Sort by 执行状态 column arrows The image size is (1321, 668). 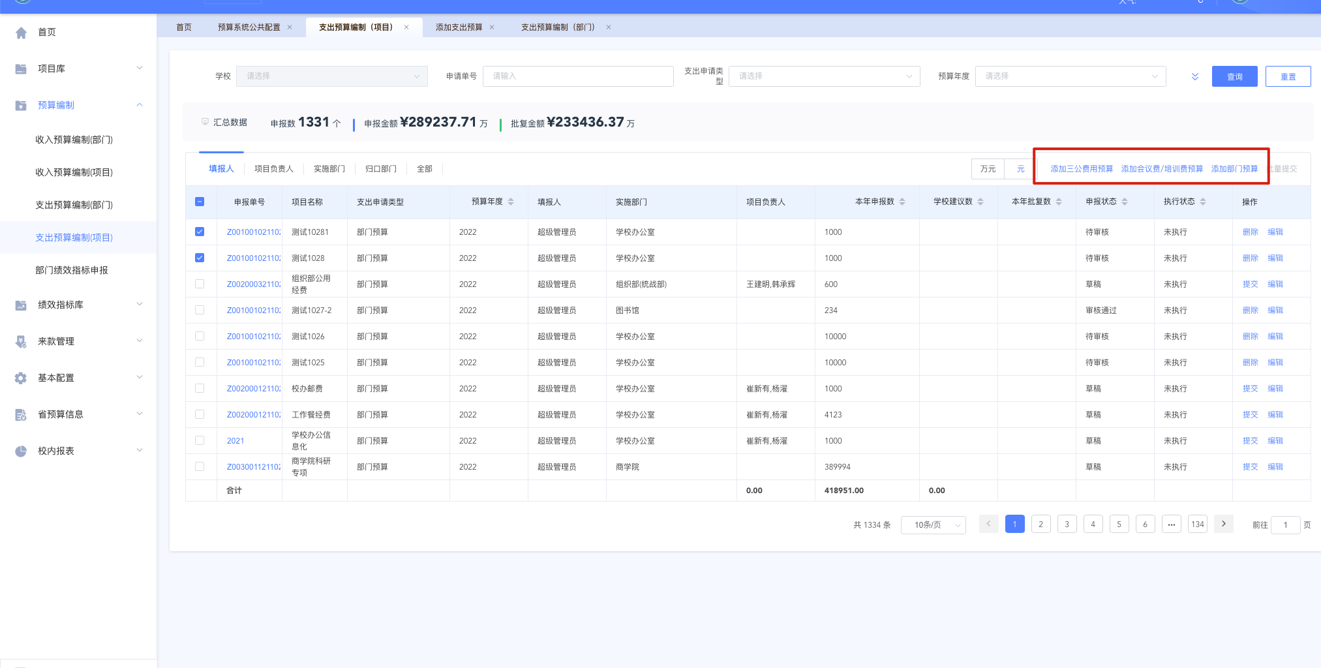point(1203,202)
